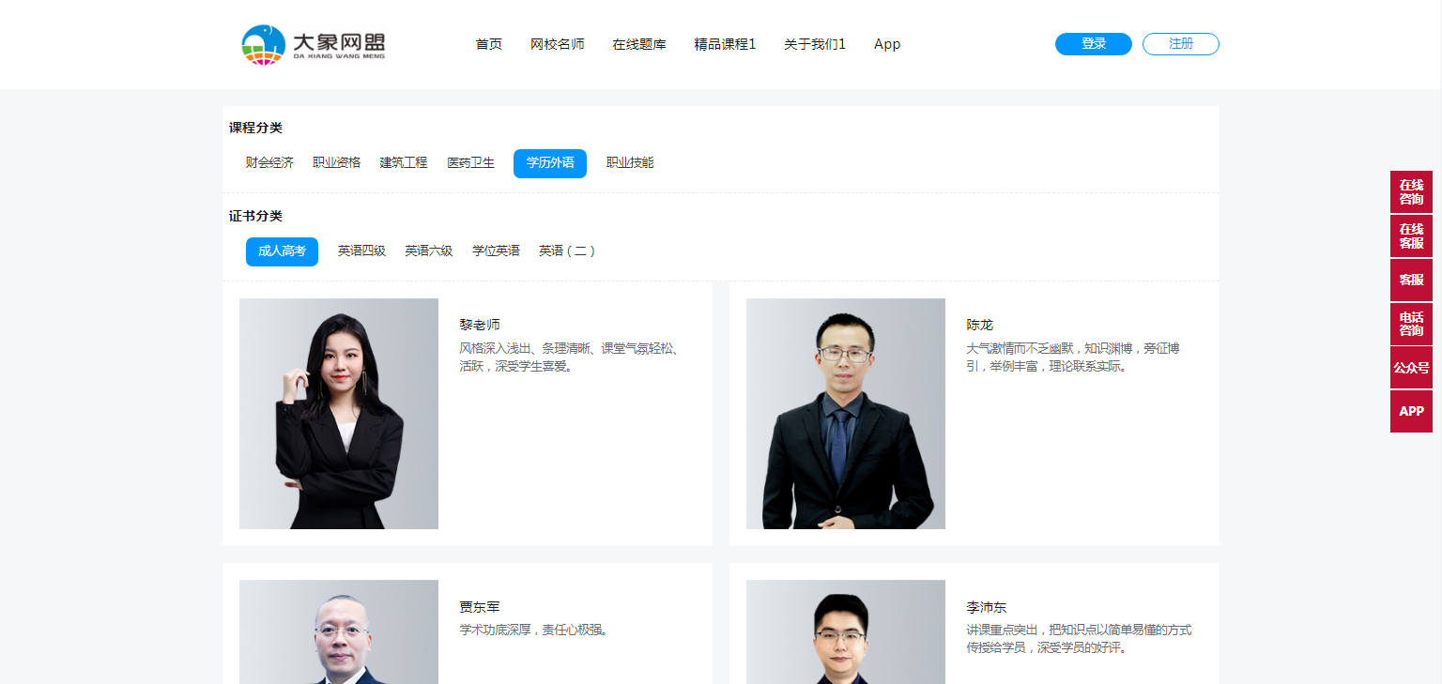This screenshot has height=684, width=1442.
Task: Click the 课程分类 heading
Action: (x=255, y=128)
